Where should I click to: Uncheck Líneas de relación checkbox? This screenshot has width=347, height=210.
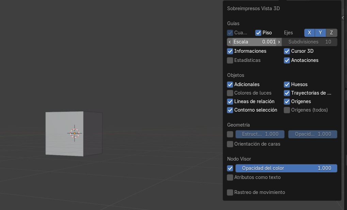230,101
